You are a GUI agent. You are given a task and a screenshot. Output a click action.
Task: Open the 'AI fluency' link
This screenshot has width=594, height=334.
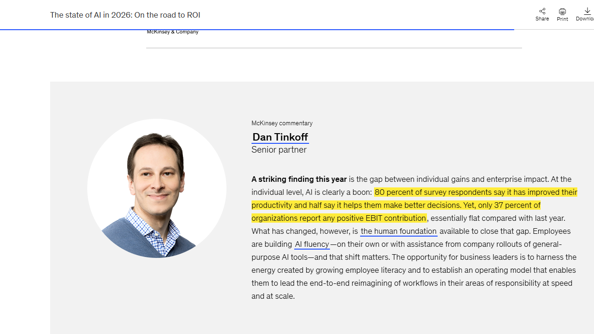click(312, 244)
